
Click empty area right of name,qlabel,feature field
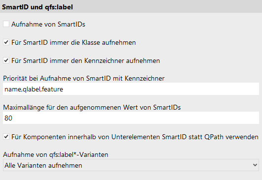coord(161,89)
